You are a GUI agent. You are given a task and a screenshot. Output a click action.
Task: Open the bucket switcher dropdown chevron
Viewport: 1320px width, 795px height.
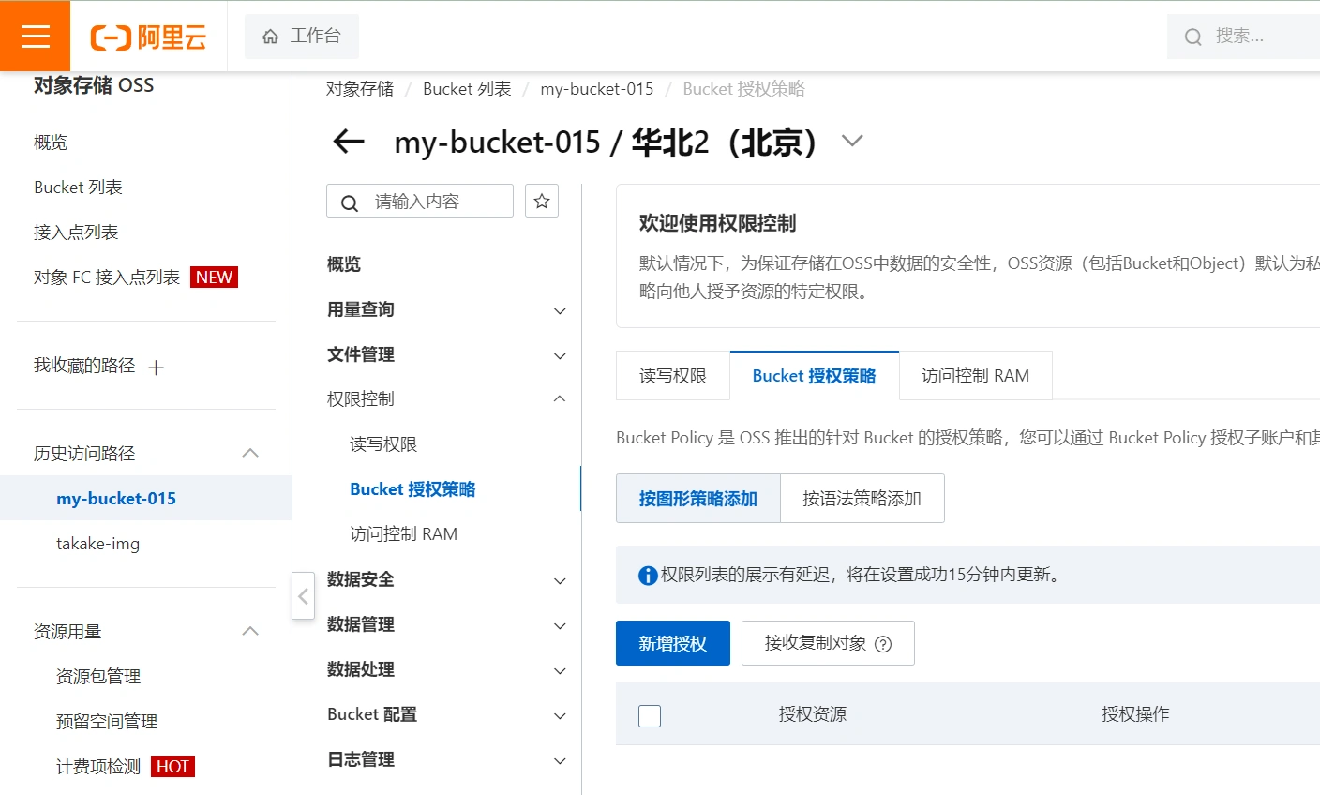click(851, 142)
